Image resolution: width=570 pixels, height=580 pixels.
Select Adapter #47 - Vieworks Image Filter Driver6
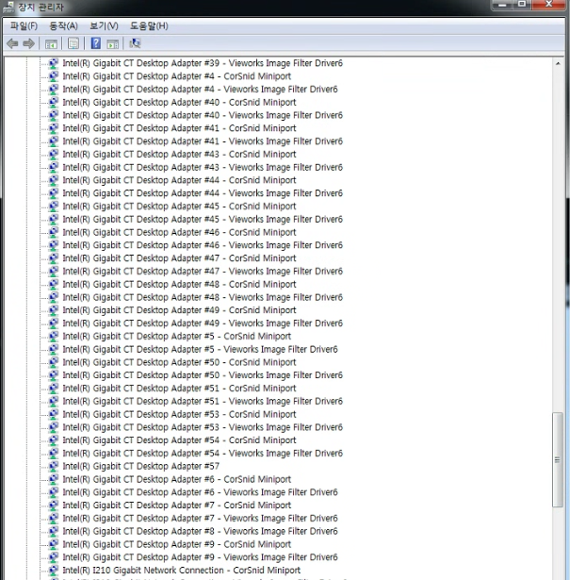click(x=203, y=271)
